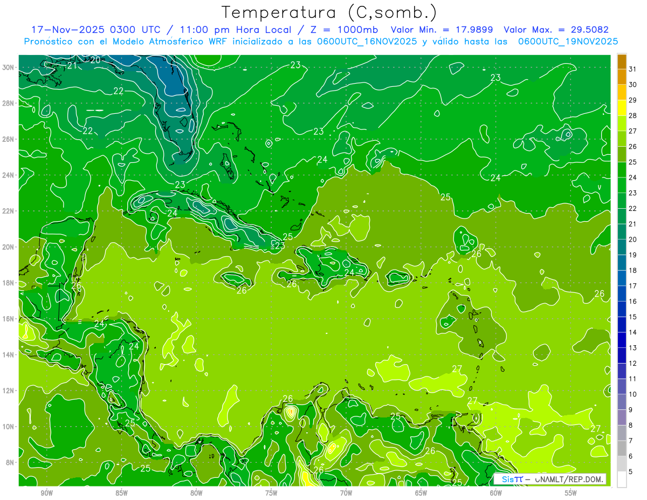Click the SisTT UNAMLT/REP.DOM. credit box
Viewport: 647px width, 500px height.
point(549,479)
